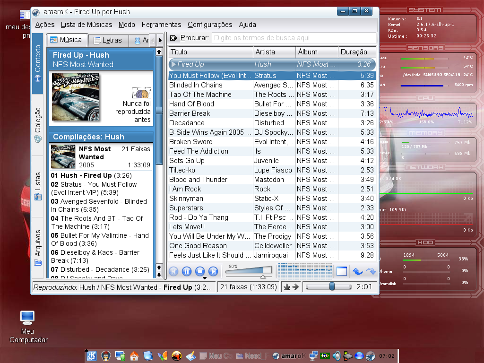Sort playlist by Duração column
Image resolution: width=484 pixels, height=363 pixels.
(x=357, y=52)
